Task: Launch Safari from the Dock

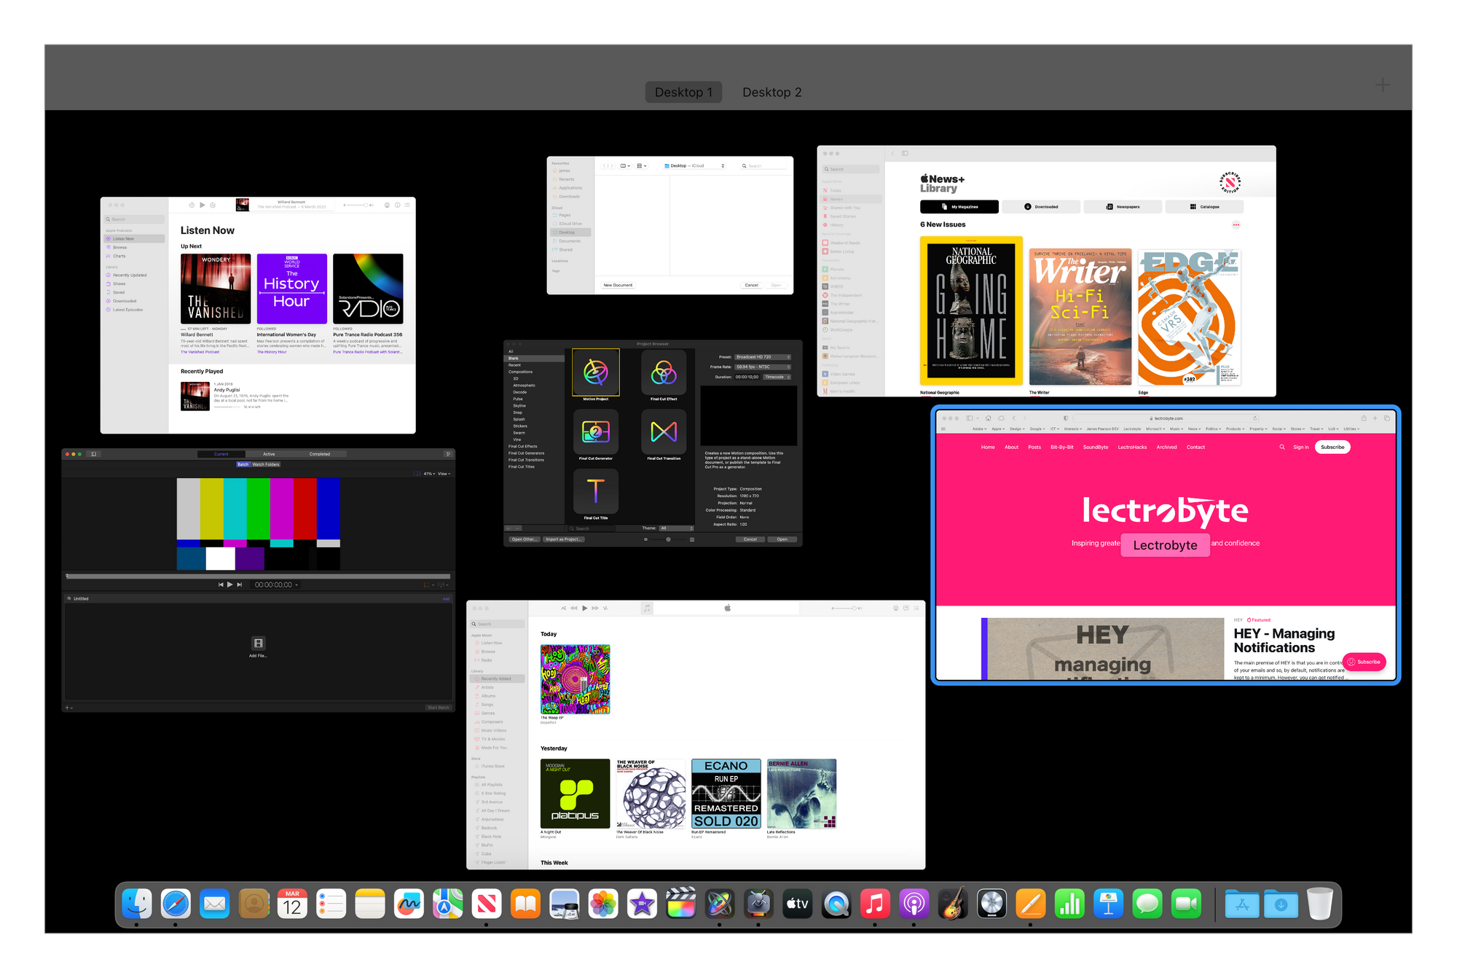Action: (176, 904)
